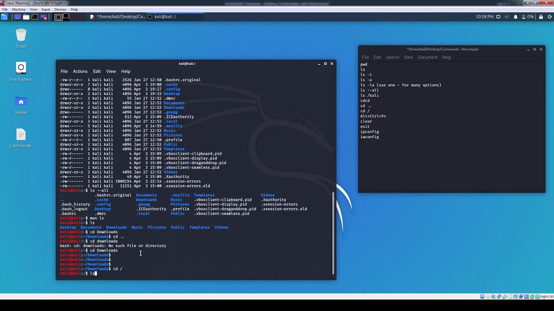Click the VirtualBox network activity globe icon
This screenshot has height=311, width=554.
click(x=532, y=296)
